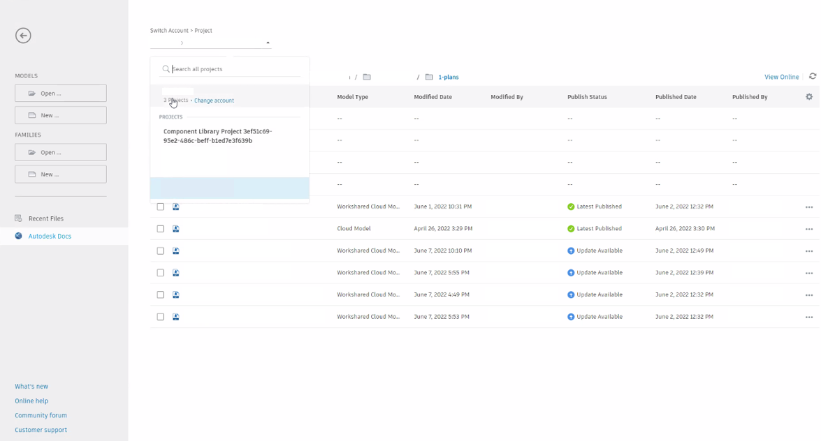Collapse the Switch Account project dropdown arrow

(x=268, y=43)
